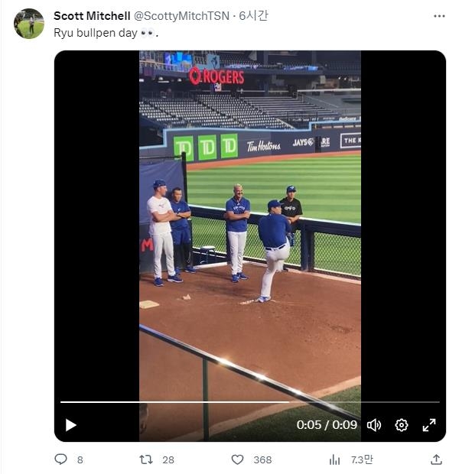Play the Ryu bullpen video
459x474 pixels.
(70, 425)
